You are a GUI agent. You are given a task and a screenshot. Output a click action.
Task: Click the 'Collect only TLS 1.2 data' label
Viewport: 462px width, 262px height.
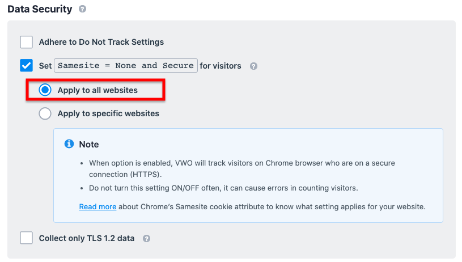click(x=87, y=238)
